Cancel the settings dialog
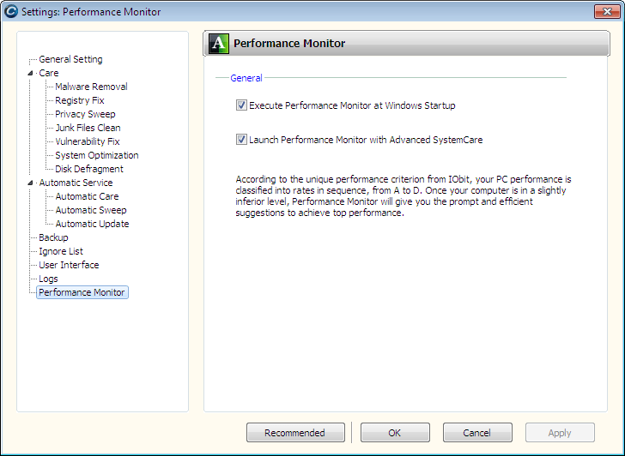 (x=477, y=433)
